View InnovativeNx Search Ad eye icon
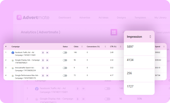 (47, 68)
